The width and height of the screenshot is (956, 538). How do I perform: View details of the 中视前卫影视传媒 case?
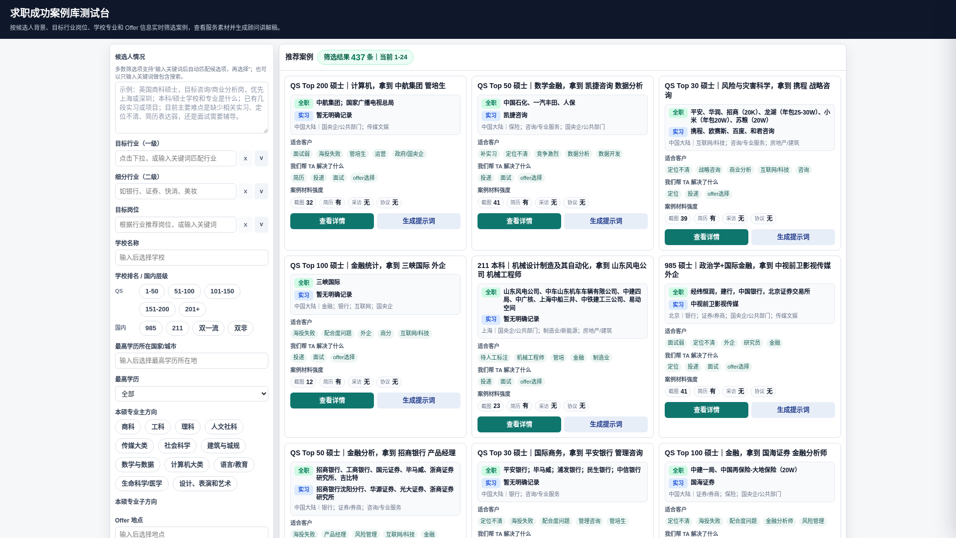707,410
